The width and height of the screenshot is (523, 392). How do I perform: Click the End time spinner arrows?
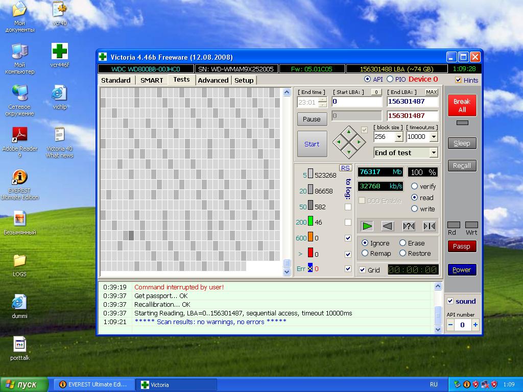point(323,102)
